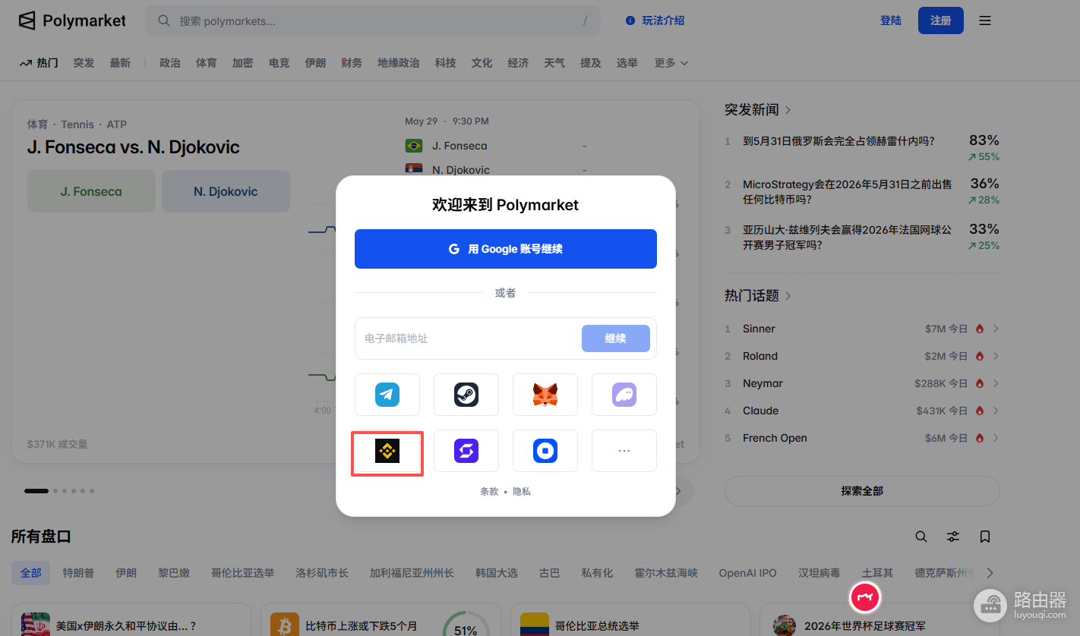This screenshot has height=636, width=1080.
Task: Open the 美国x伊朗永久和平协议 card
Action: coord(126,626)
